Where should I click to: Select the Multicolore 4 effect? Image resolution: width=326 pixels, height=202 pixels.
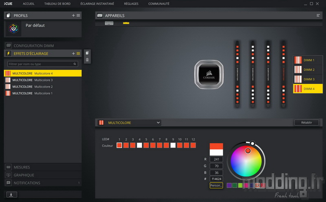click(43, 73)
